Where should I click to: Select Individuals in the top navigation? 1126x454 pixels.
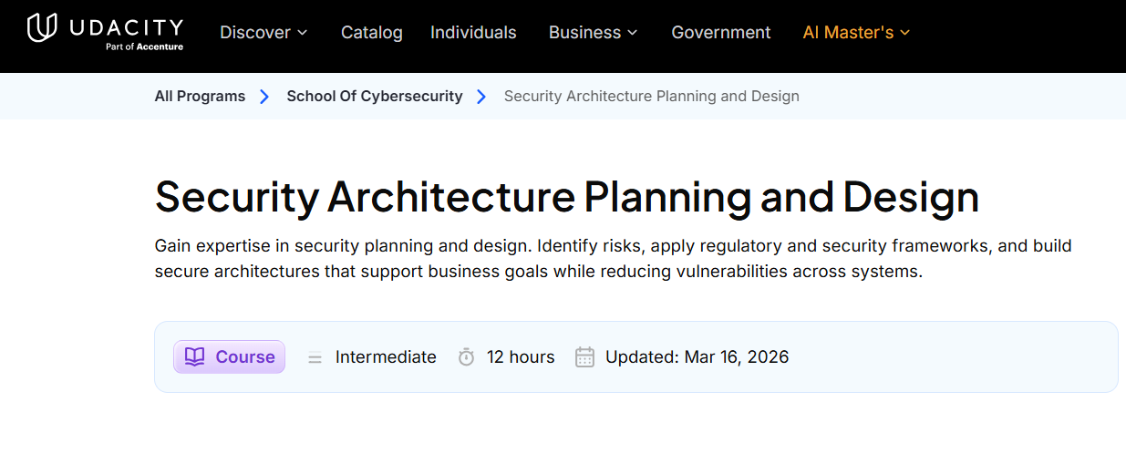point(473,33)
